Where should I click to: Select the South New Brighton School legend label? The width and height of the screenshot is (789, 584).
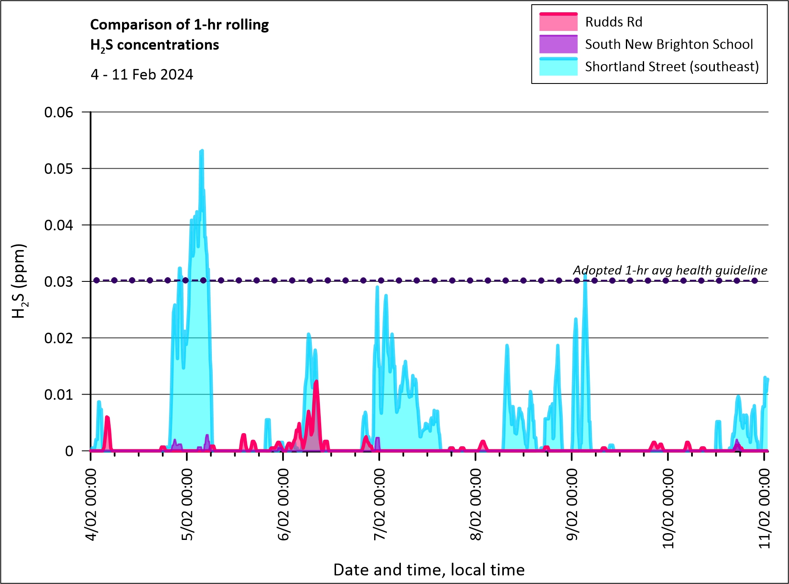pyautogui.click(x=669, y=44)
